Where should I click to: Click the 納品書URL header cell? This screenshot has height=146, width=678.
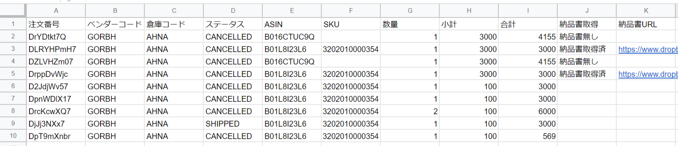(646, 24)
